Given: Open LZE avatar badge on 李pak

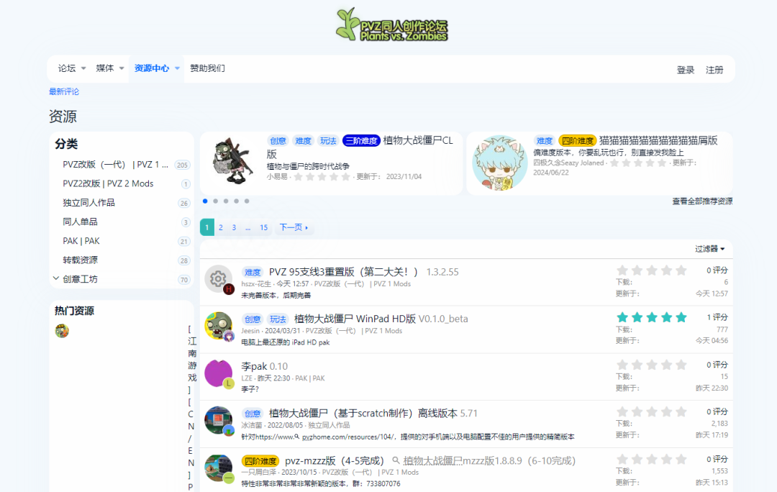Looking at the screenshot, I should point(229,383).
